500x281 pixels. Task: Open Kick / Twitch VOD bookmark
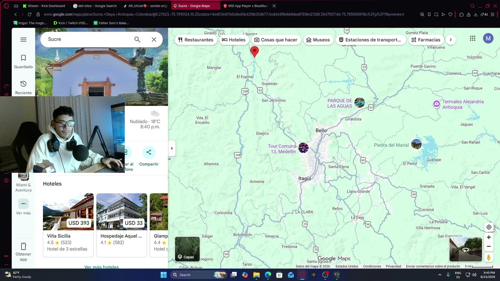click(x=71, y=23)
